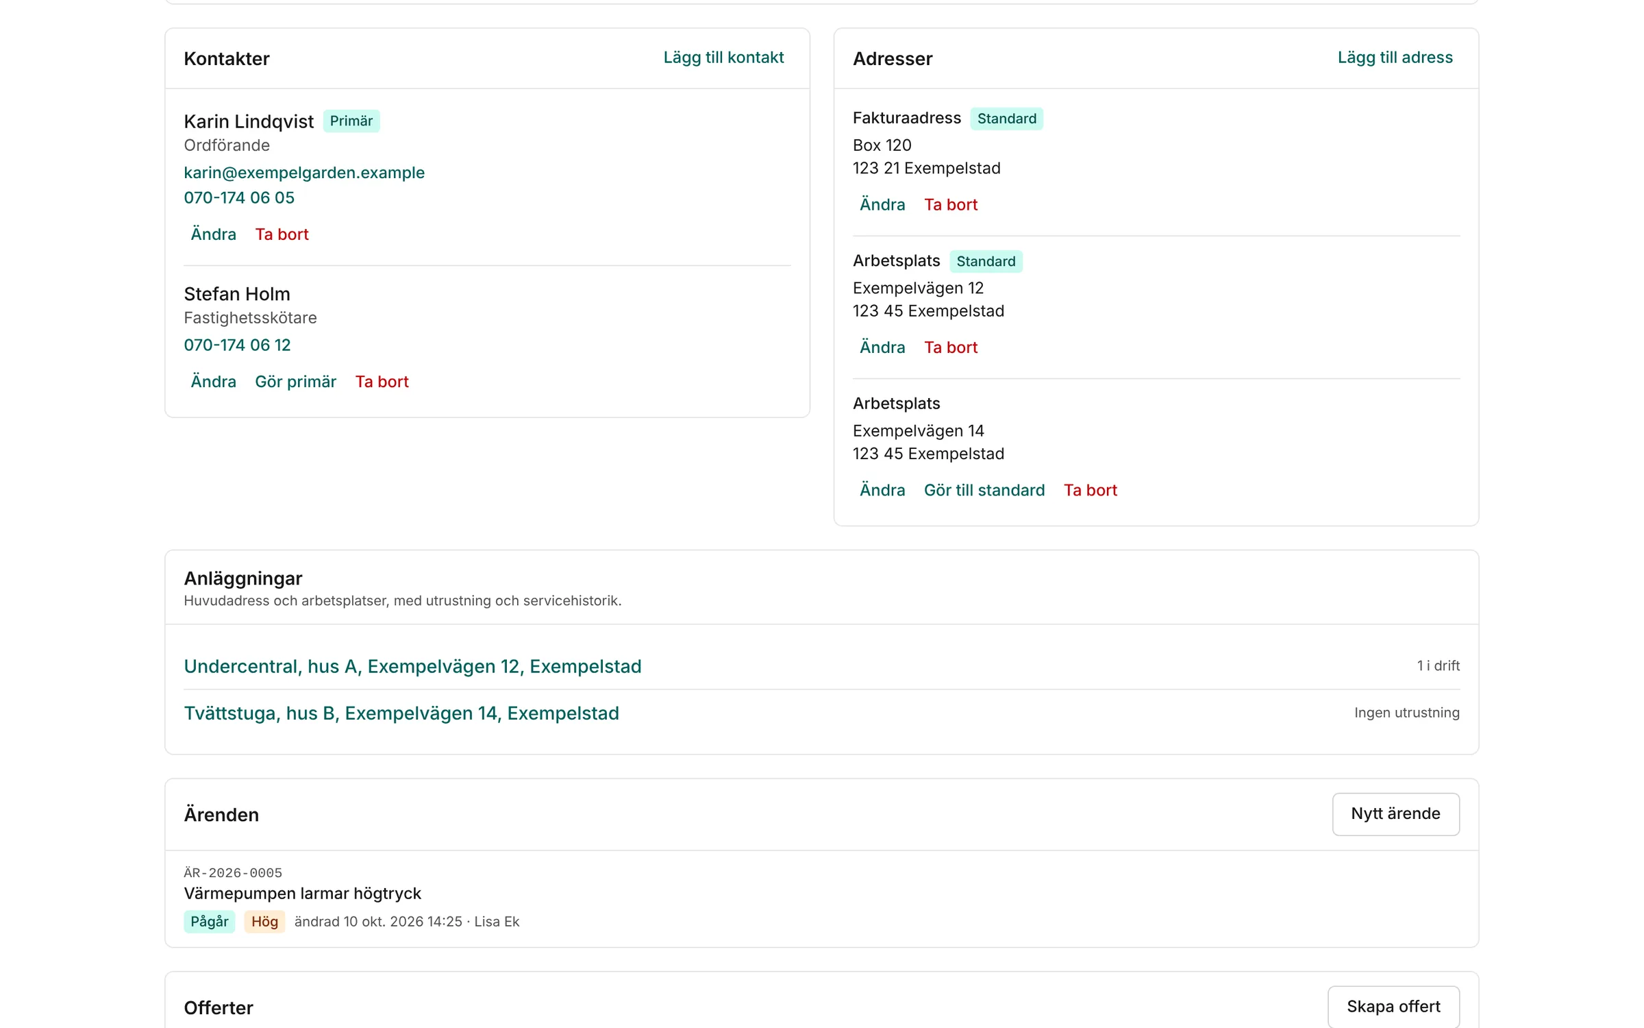Set Exempelvägen 14 as standard address

[x=984, y=490]
